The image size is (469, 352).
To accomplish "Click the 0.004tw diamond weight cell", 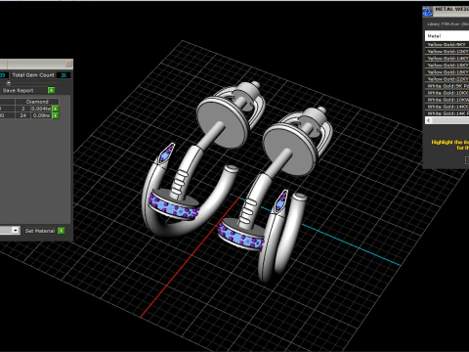I will pyautogui.click(x=41, y=109).
